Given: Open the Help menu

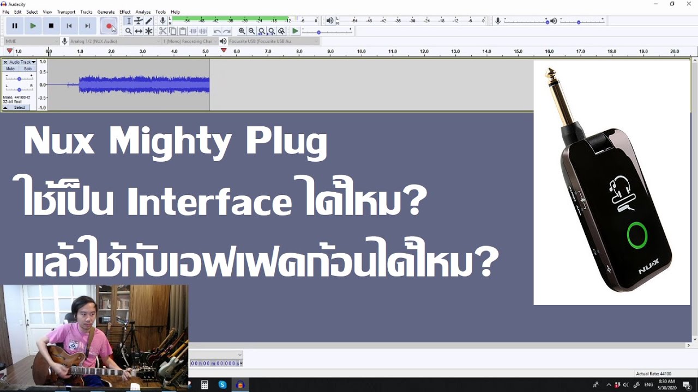Looking at the screenshot, I should (x=175, y=12).
